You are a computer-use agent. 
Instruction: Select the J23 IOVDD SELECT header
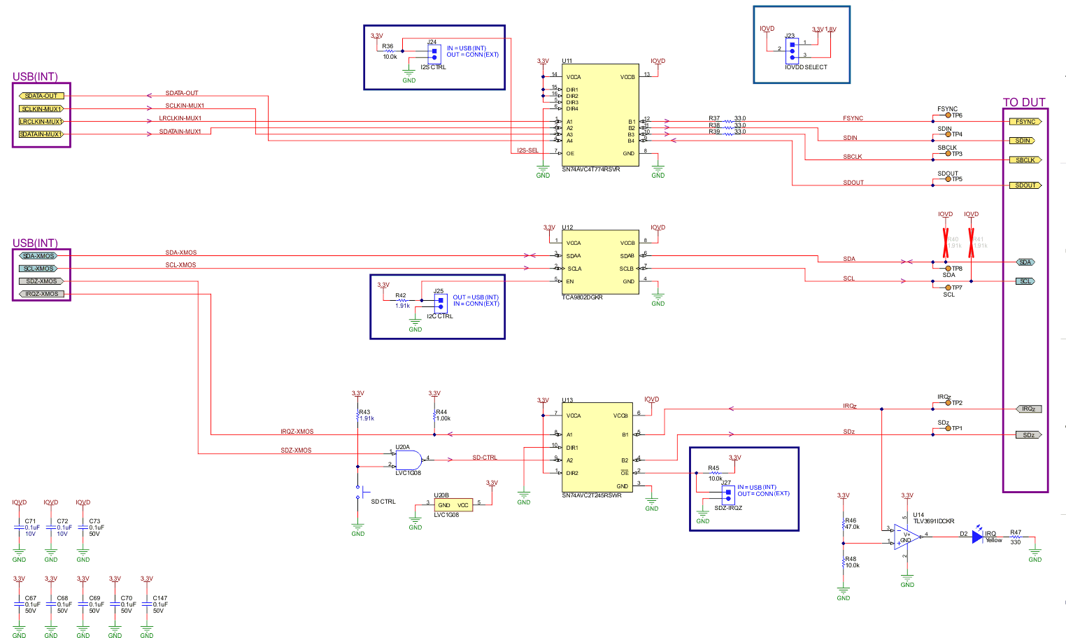792,50
